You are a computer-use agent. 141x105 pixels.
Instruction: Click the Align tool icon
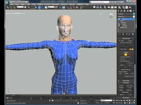[101, 7]
